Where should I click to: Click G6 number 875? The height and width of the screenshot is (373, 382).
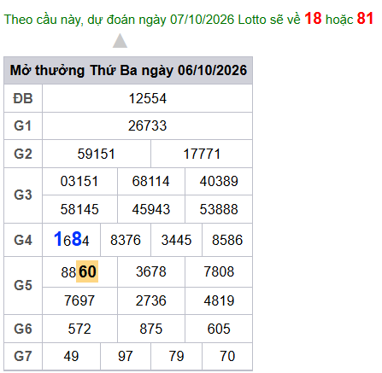pos(151,329)
